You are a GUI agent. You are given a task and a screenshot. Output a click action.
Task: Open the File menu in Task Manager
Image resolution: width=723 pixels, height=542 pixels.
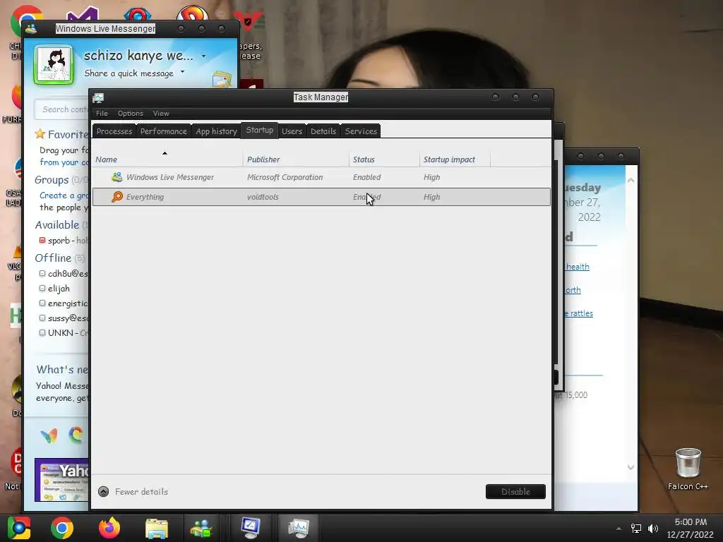(102, 114)
